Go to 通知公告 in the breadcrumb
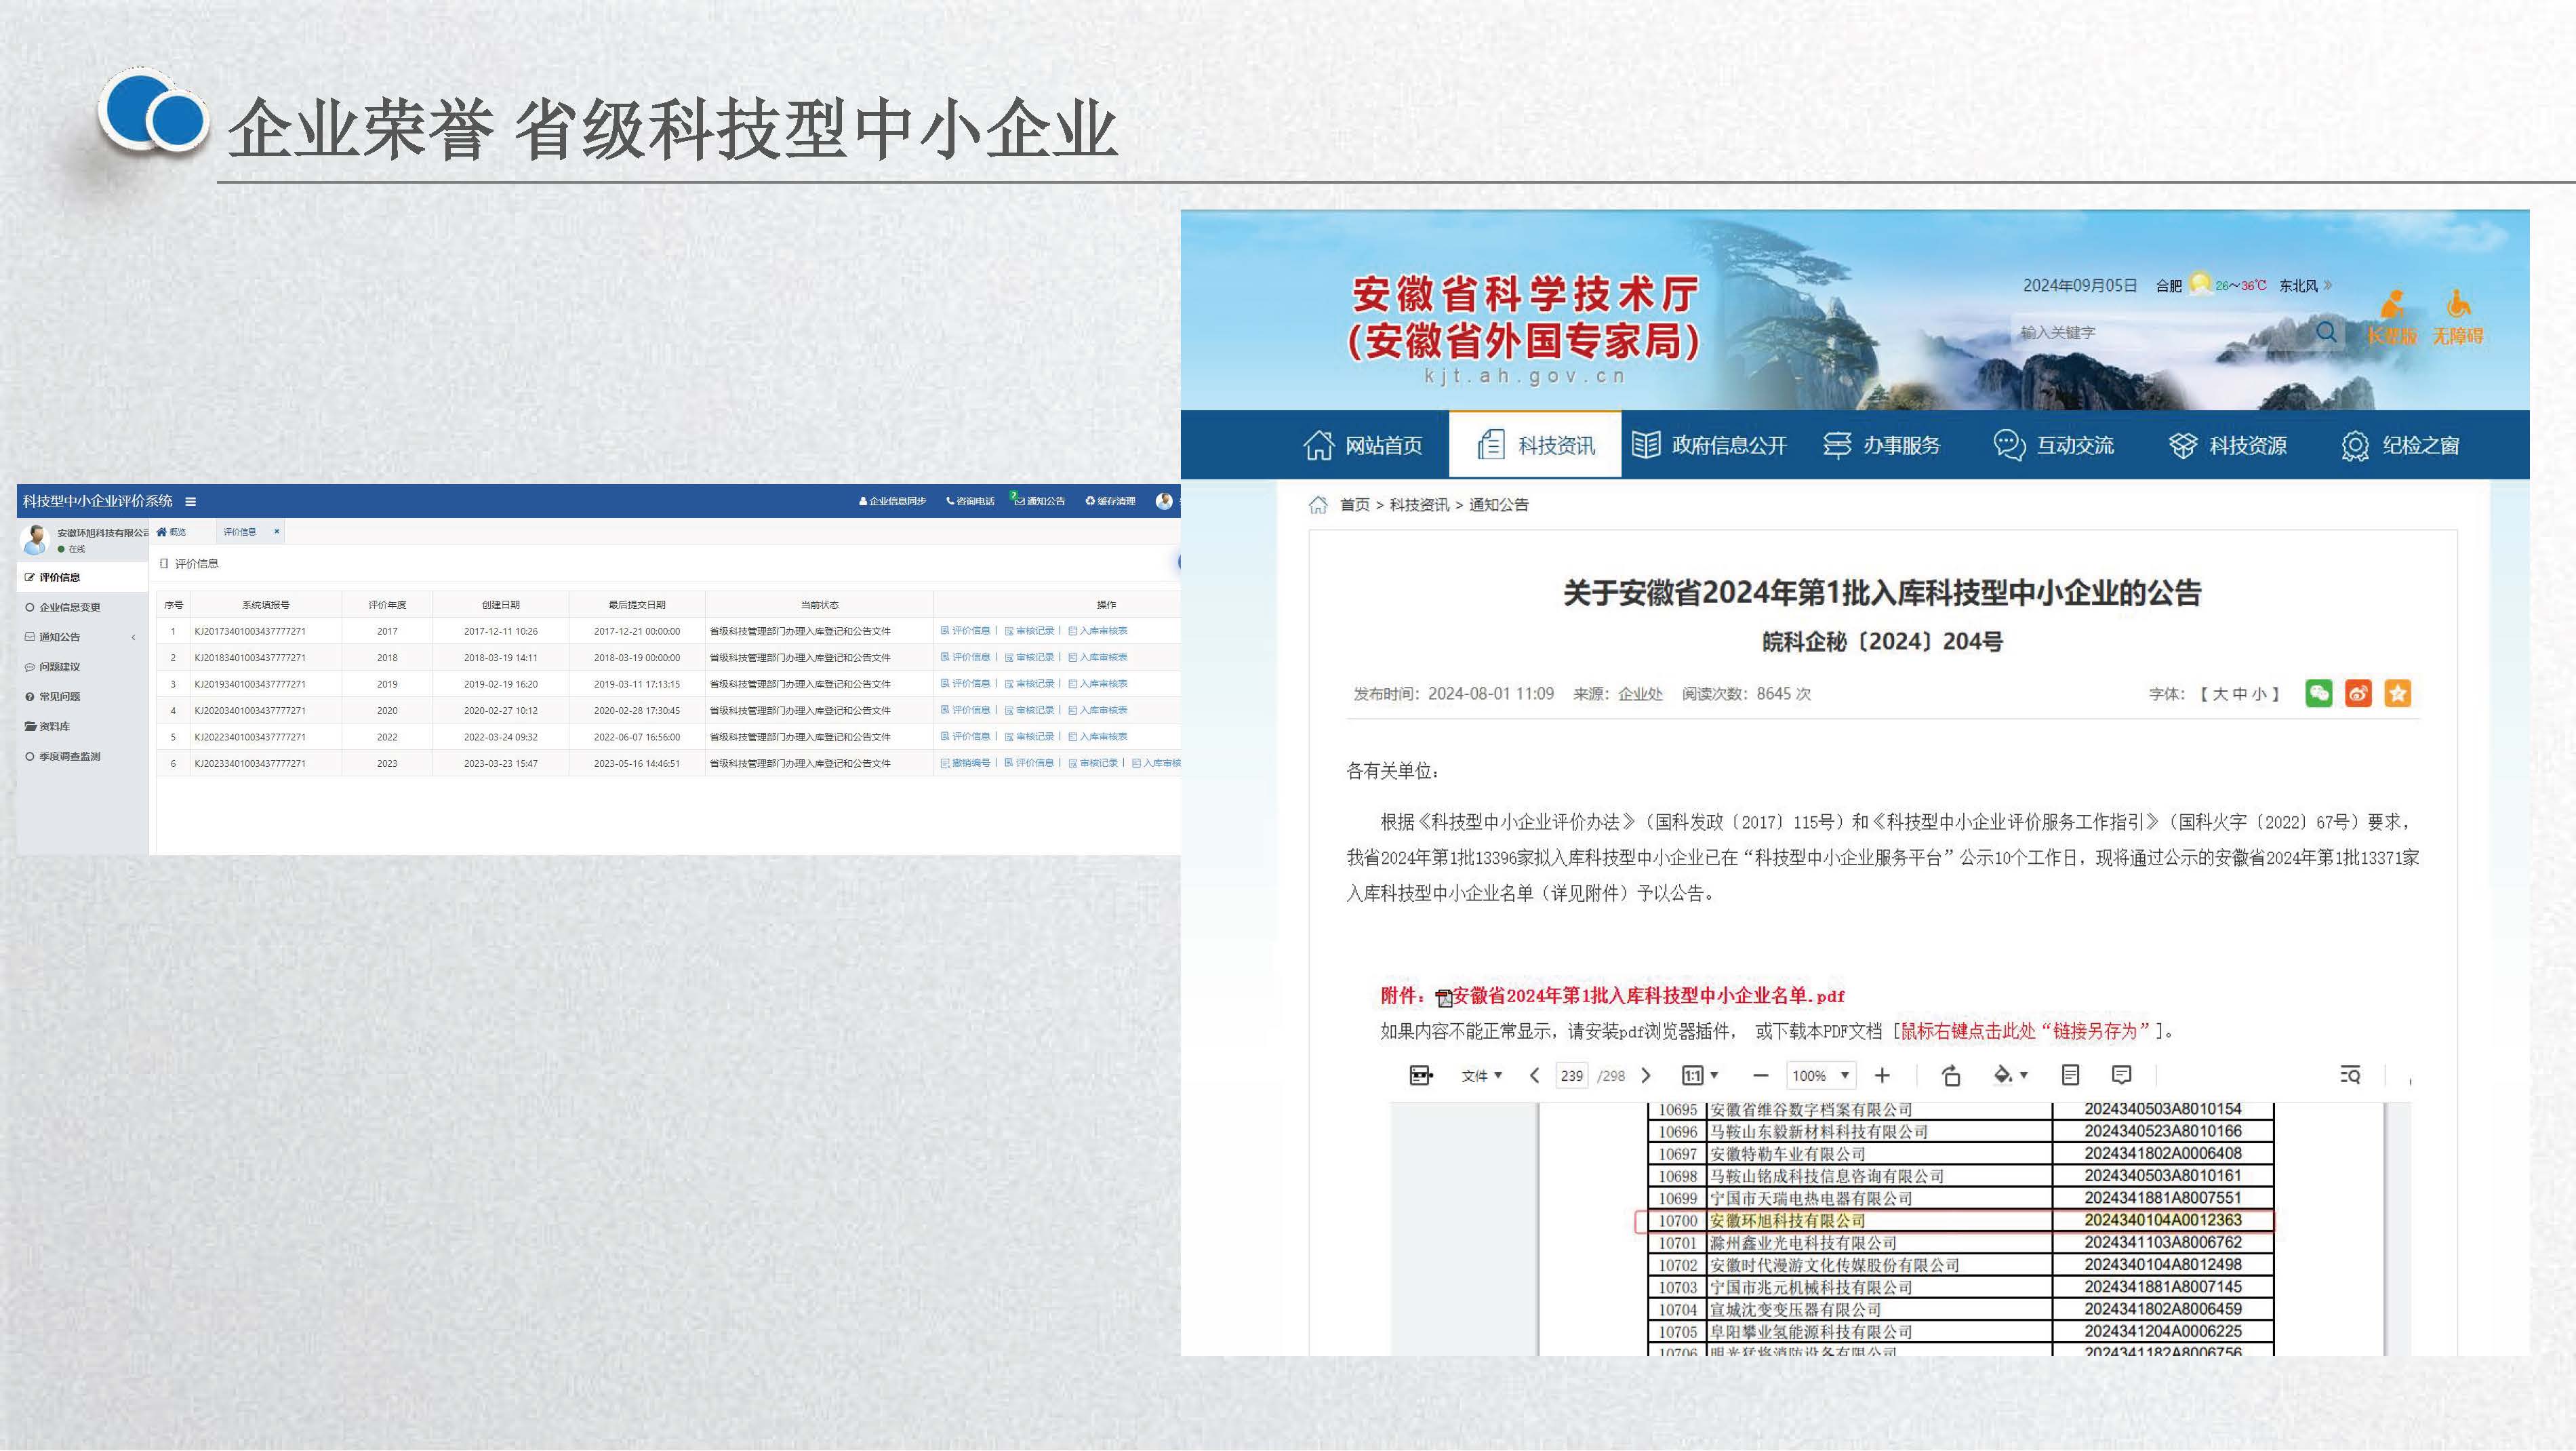The height and width of the screenshot is (1451, 2576). coord(1498,504)
